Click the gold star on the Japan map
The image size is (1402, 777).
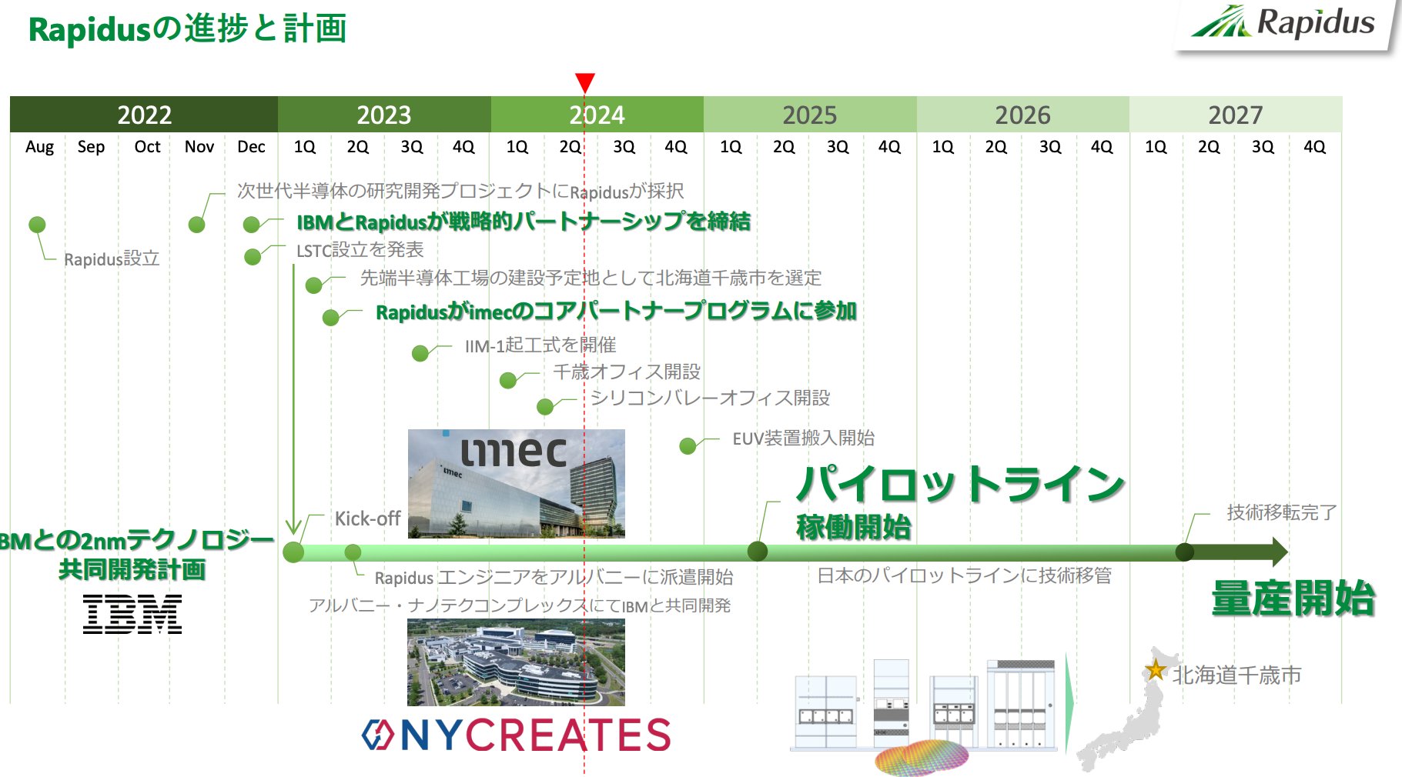pyautogui.click(x=1156, y=669)
